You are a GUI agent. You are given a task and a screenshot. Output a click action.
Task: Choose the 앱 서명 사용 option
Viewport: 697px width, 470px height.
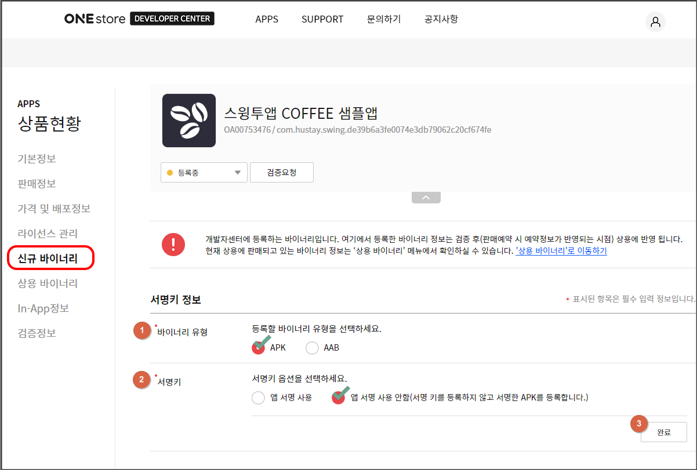coord(259,398)
